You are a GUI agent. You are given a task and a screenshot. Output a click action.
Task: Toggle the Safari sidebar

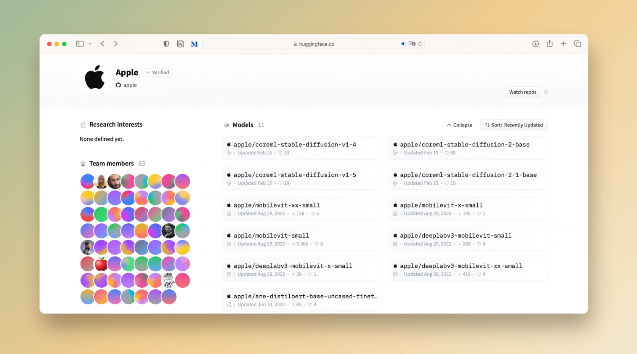(80, 44)
